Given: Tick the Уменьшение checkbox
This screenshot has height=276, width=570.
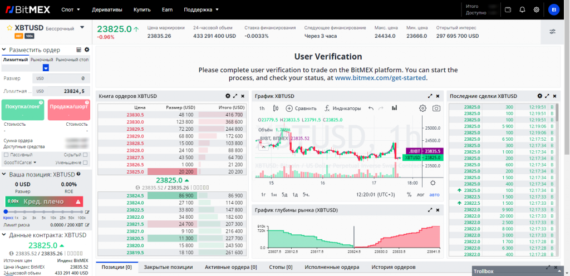Looking at the screenshot, I should (60, 162).
